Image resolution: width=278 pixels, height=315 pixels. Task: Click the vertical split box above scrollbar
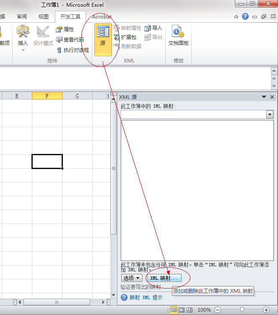114,94
